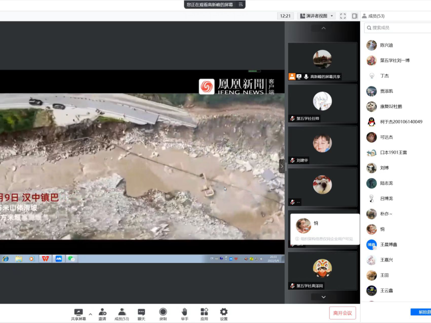Open the share screen (共享屏幕) tool
Screen dimensions: 431x323
pyautogui.click(x=78, y=314)
